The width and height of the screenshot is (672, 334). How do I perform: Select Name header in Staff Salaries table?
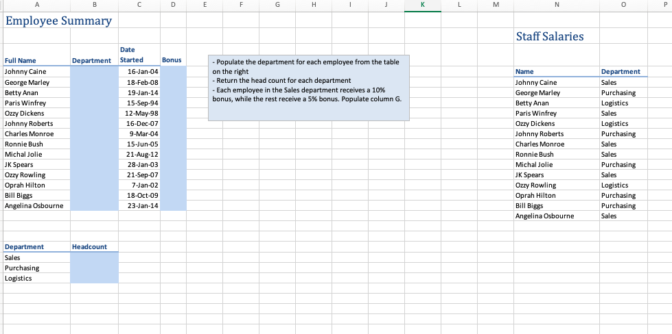pyautogui.click(x=556, y=72)
